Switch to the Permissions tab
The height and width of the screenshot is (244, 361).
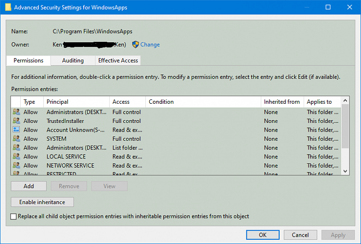click(28, 61)
